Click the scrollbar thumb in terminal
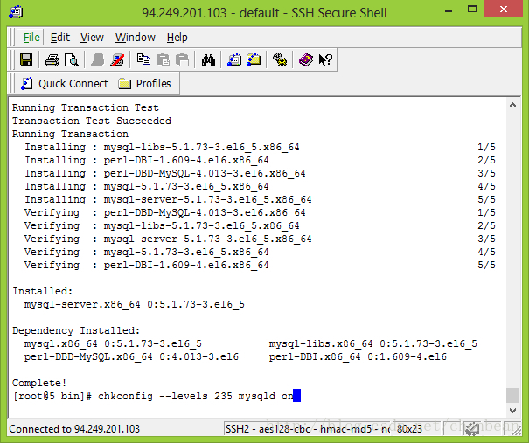529x443 pixels. 512,396
